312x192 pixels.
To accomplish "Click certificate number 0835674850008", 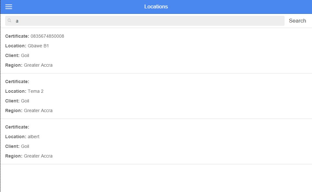I will pos(47,36).
